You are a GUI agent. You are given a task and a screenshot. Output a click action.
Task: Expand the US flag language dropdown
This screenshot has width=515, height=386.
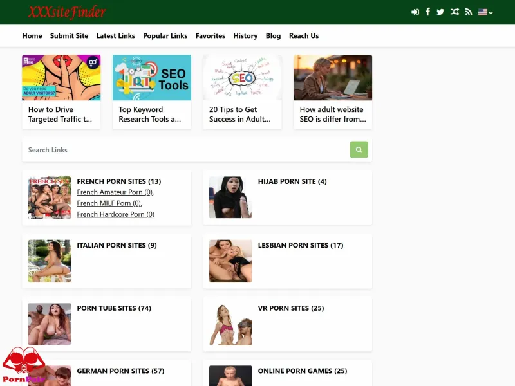pyautogui.click(x=485, y=12)
